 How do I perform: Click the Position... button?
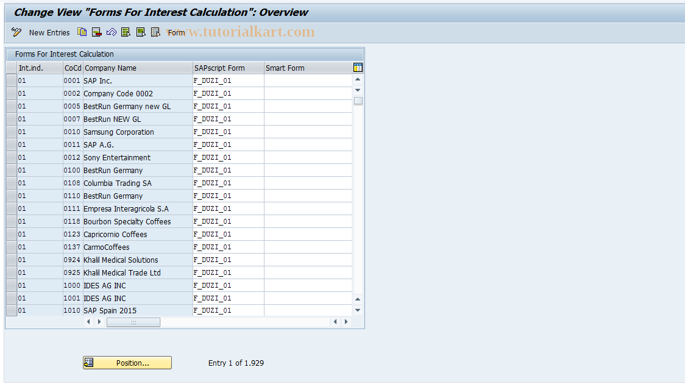[127, 363]
